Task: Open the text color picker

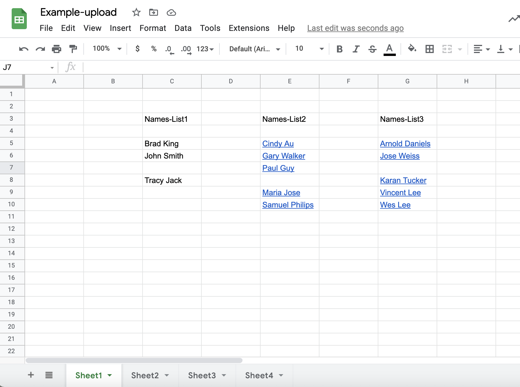Action: 389,49
